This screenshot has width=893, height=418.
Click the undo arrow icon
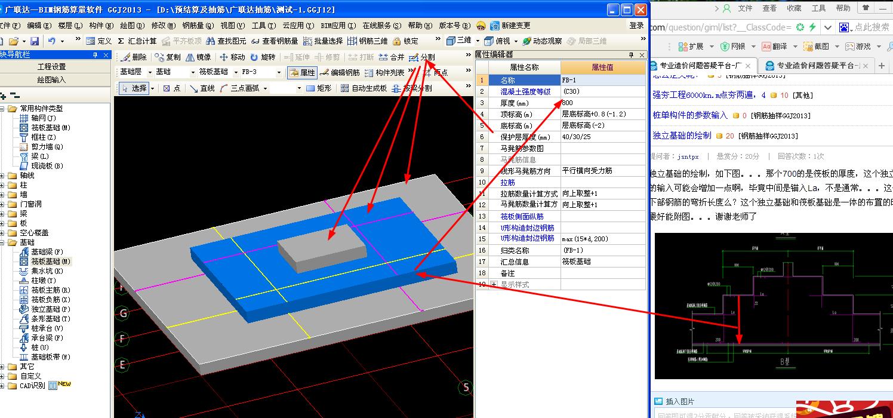[x=53, y=41]
